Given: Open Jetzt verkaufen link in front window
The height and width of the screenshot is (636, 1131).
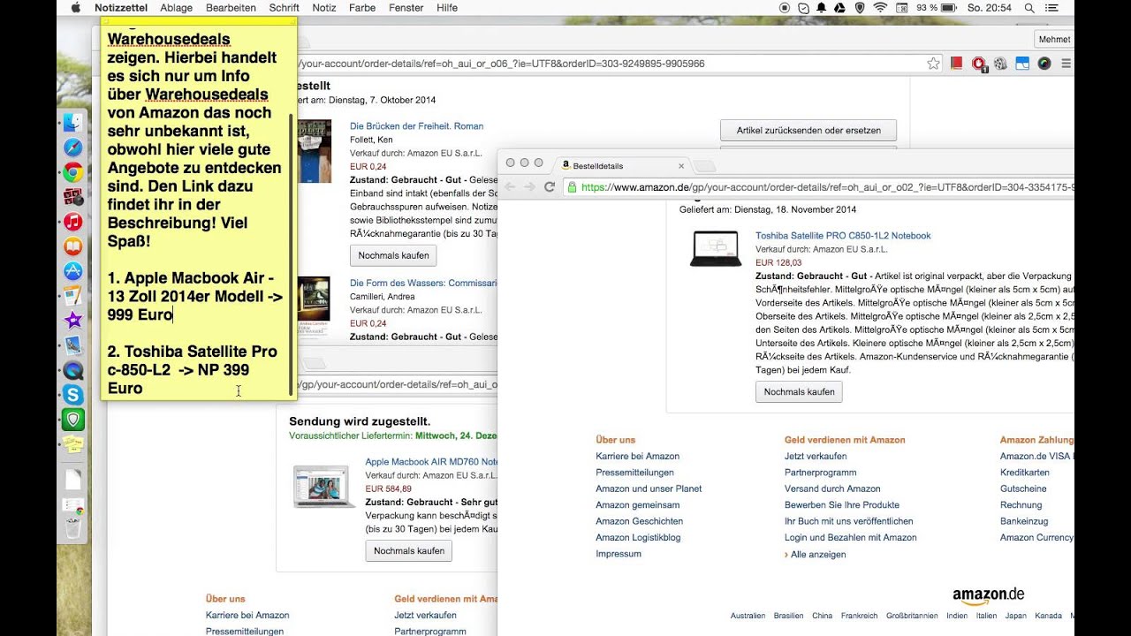Looking at the screenshot, I should click(816, 456).
